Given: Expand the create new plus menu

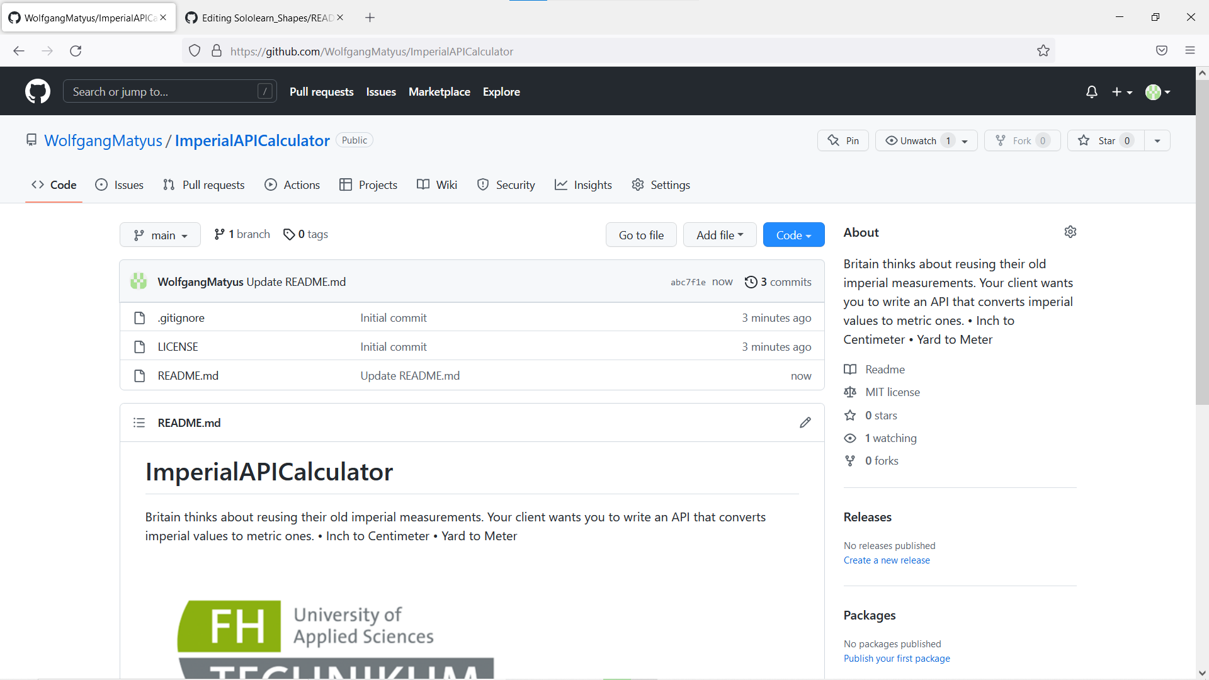Looking at the screenshot, I should pos(1121,92).
